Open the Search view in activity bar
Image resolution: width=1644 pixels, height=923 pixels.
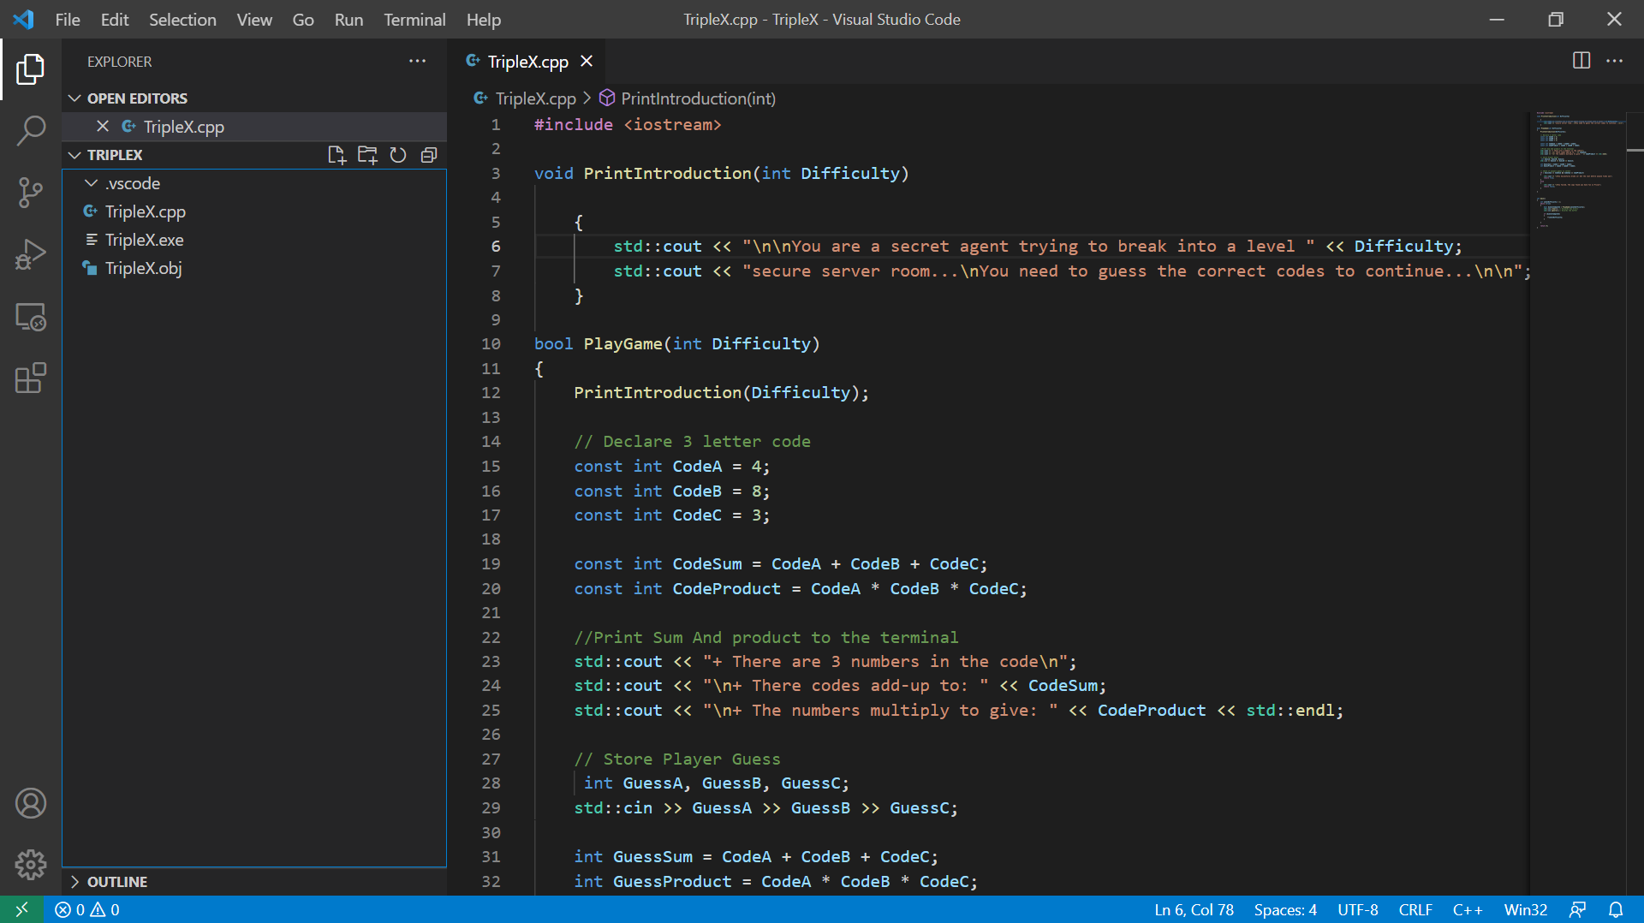(31, 131)
